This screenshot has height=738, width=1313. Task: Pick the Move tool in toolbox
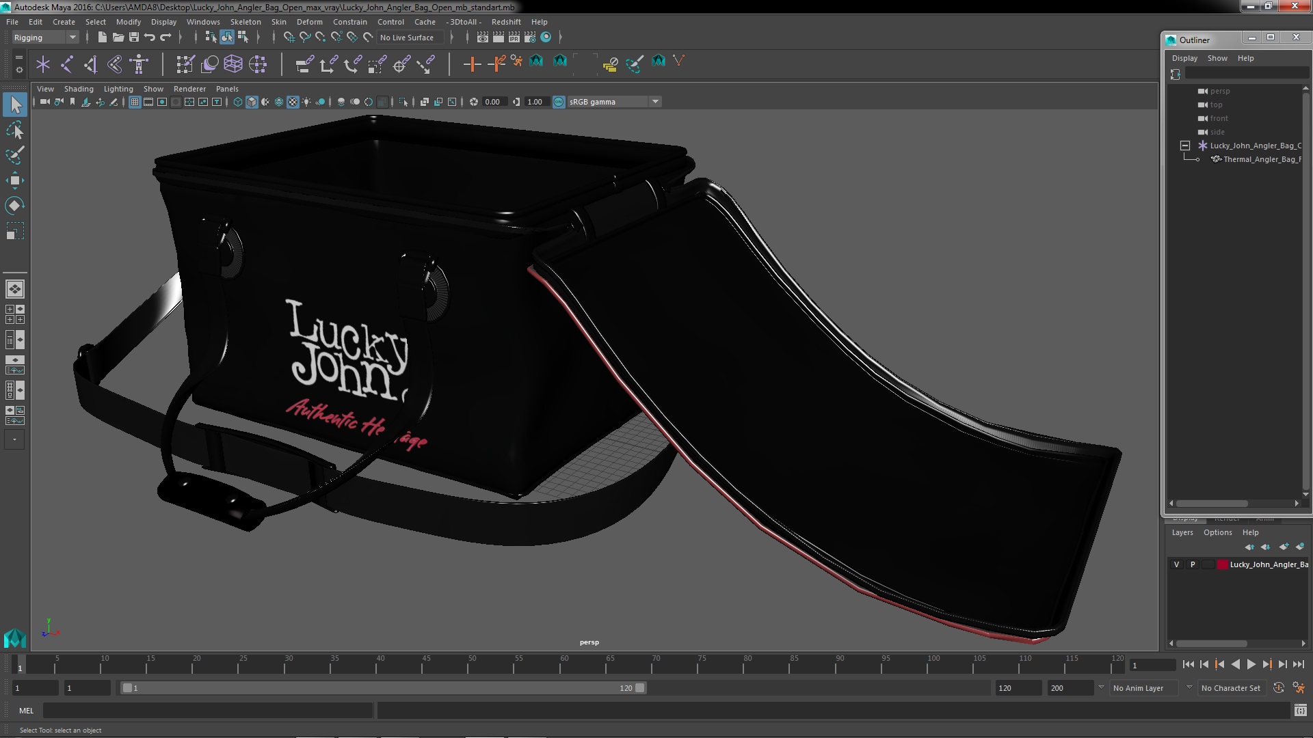tap(15, 180)
